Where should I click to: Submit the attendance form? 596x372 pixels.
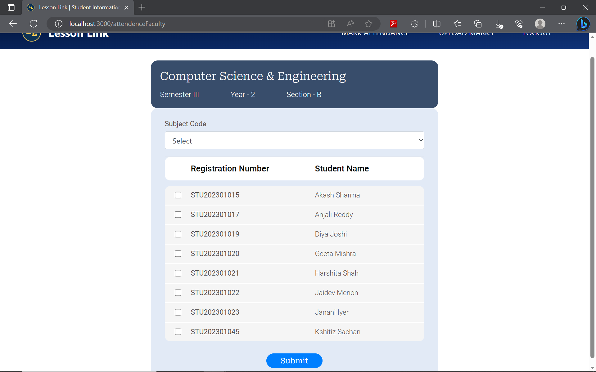pyautogui.click(x=294, y=361)
